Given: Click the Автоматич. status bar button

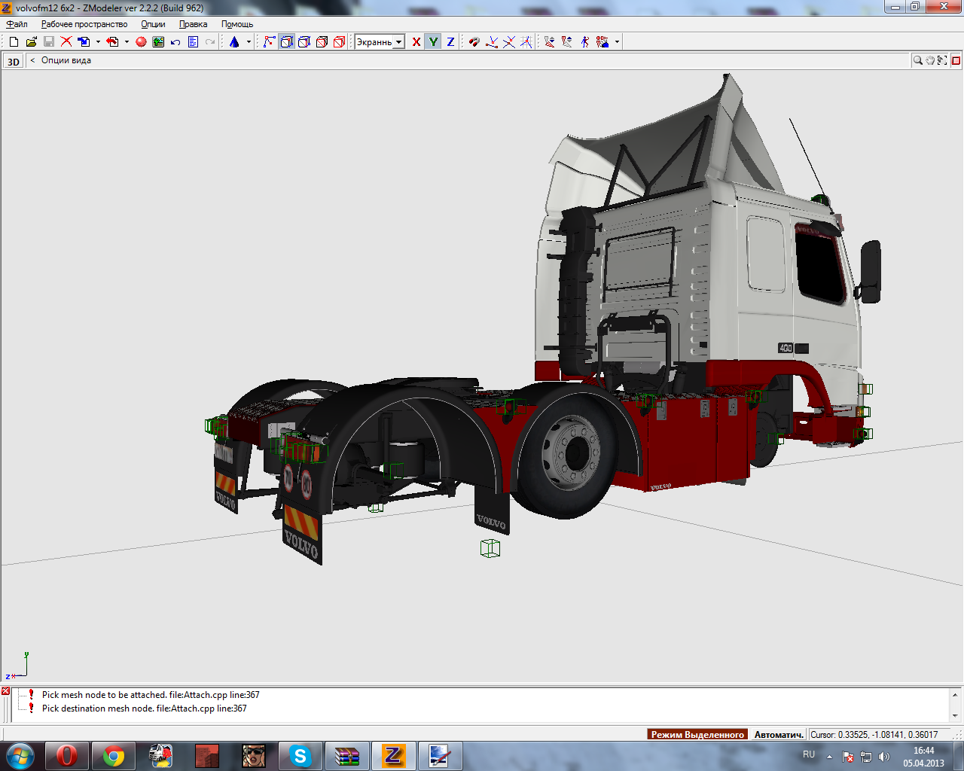Looking at the screenshot, I should (x=779, y=734).
